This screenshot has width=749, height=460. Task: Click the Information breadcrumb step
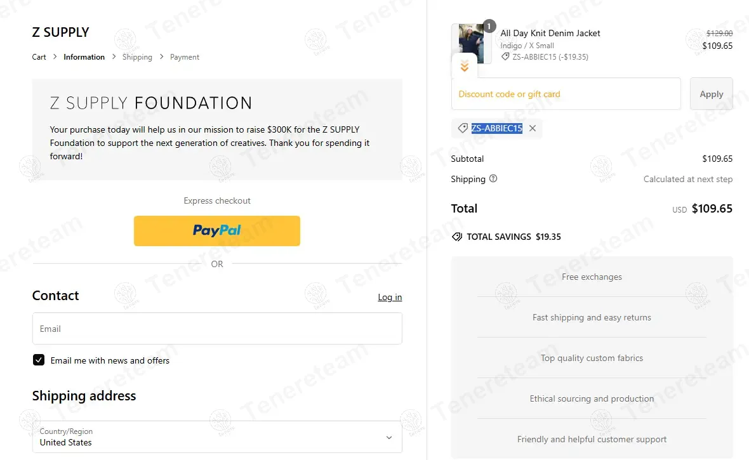pos(84,57)
